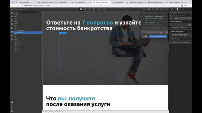The image size is (202, 113).
Task: Switch to tablet breakpoint view
Action: point(85,9)
